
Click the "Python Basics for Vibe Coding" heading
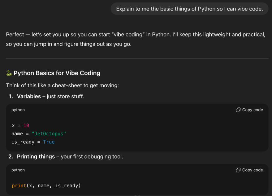[x=57, y=73]
